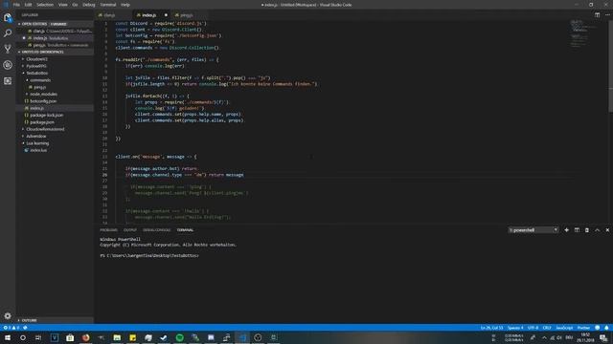
Task: Switch to the Debug Console tab
Action: click(156, 230)
